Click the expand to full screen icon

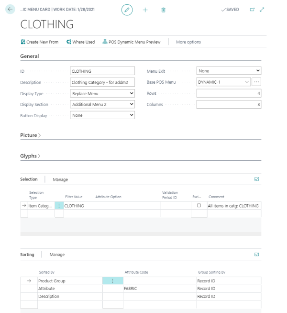tap(262, 10)
